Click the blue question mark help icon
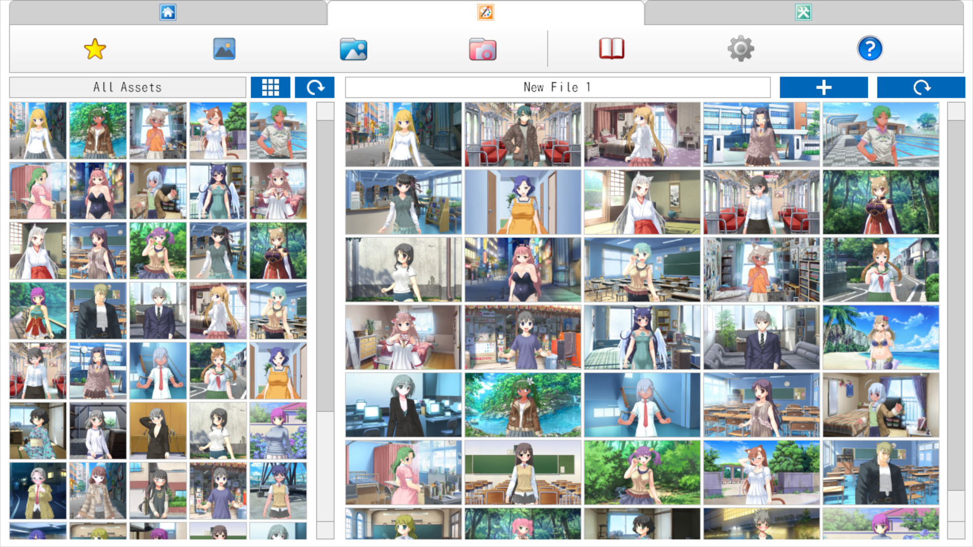Image resolution: width=973 pixels, height=547 pixels. point(870,49)
